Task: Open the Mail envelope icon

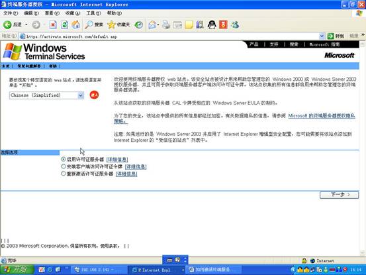Action: 152,25
